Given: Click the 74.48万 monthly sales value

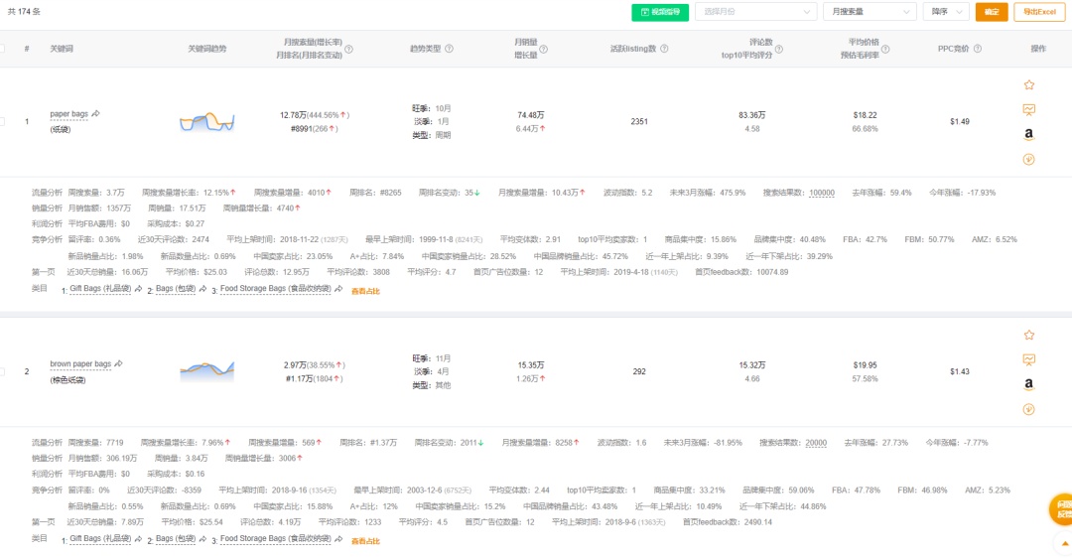Looking at the screenshot, I should coord(530,115).
